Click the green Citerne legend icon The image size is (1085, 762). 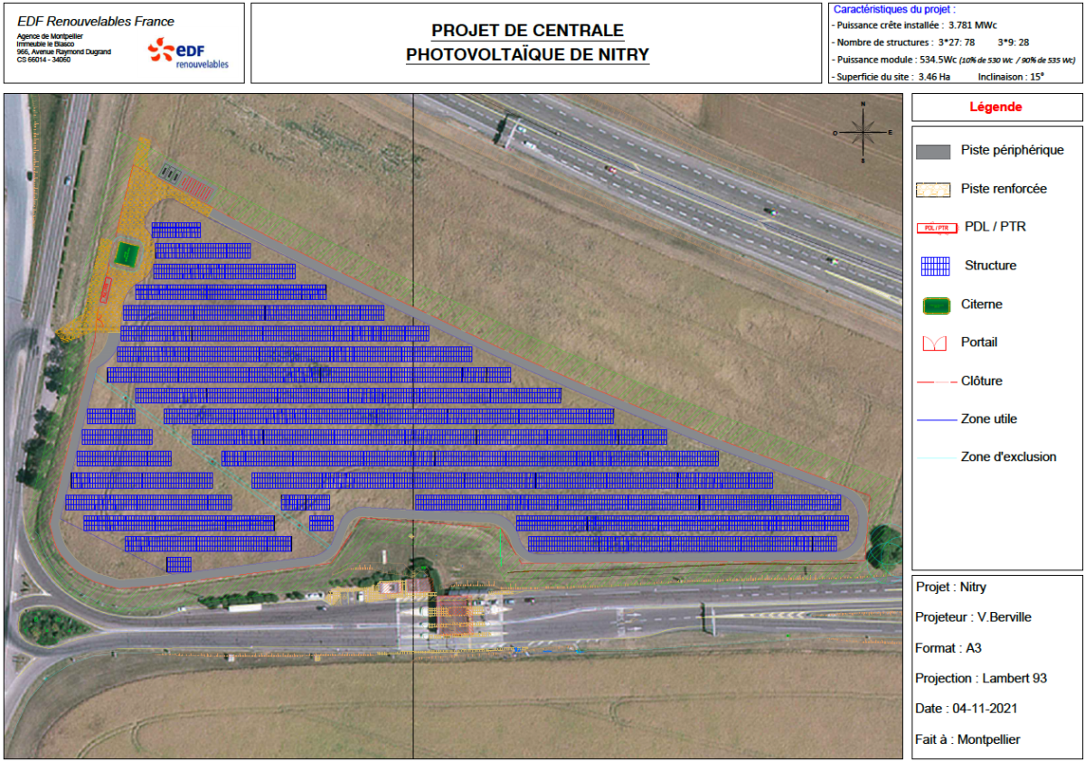[x=933, y=305]
